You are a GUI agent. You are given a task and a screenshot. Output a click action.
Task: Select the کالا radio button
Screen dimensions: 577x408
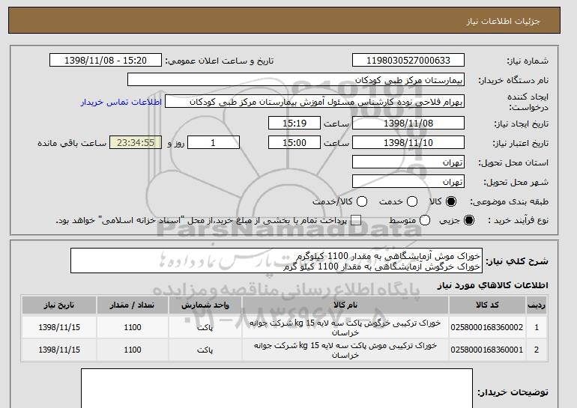(451, 201)
